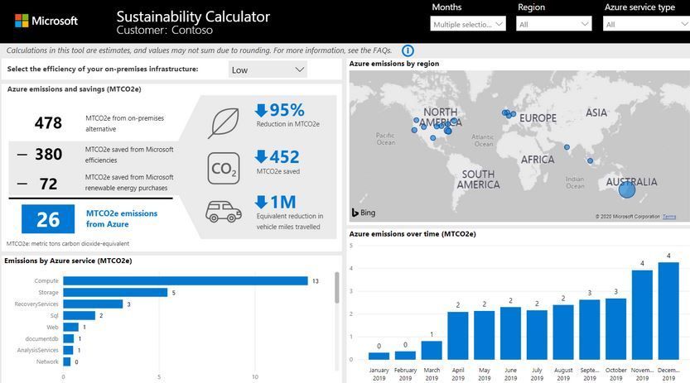Image resolution: width=690 pixels, height=383 pixels.
Task: Open the Azure service type dropdown
Action: point(646,24)
